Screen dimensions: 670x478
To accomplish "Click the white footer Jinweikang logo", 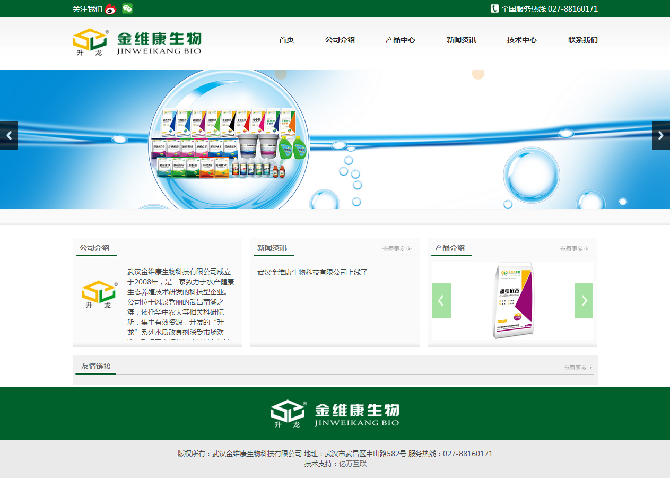I will [335, 414].
